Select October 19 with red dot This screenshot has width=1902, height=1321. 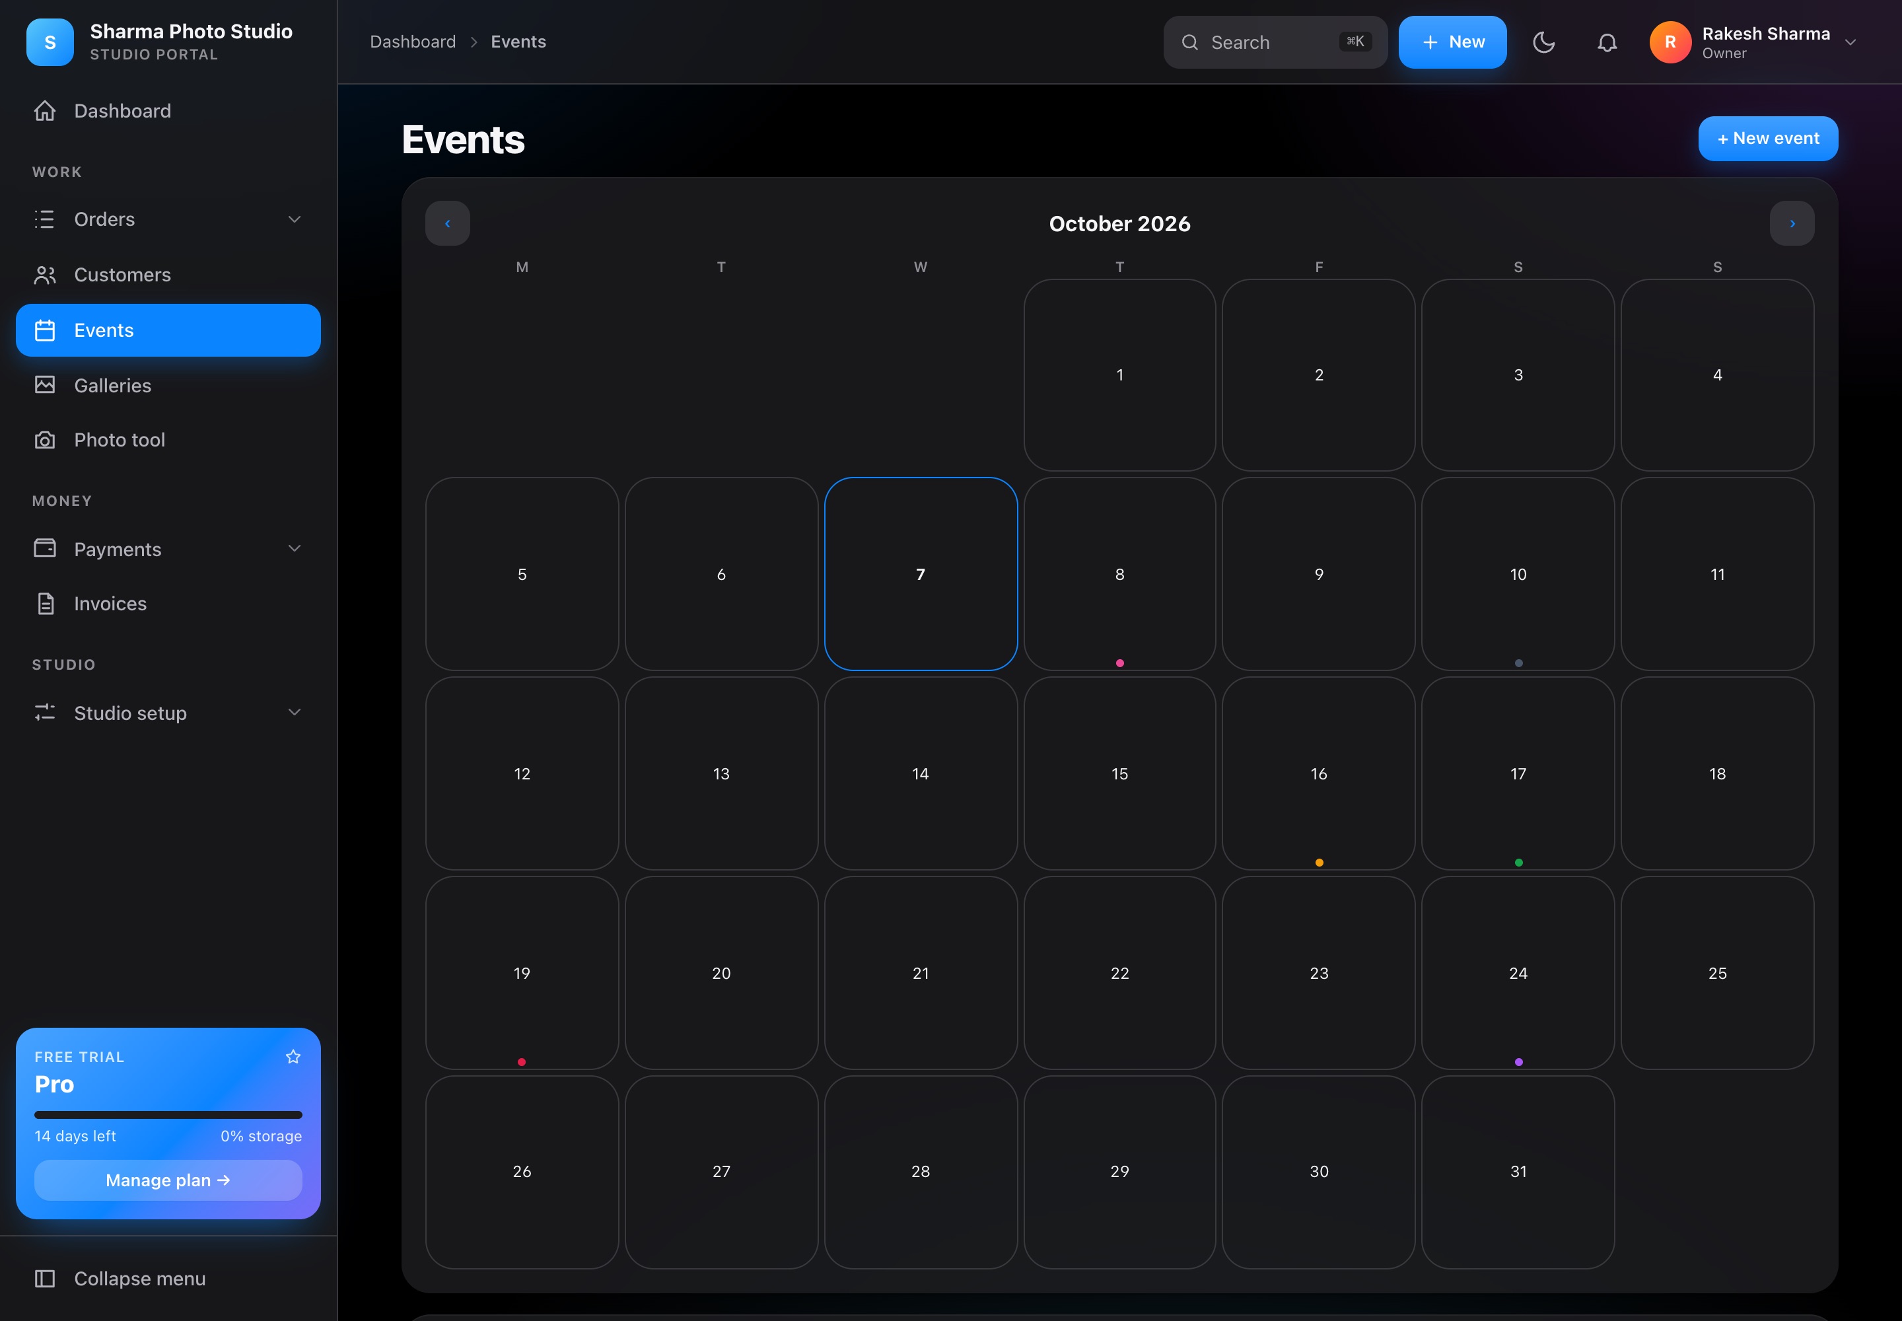point(522,972)
